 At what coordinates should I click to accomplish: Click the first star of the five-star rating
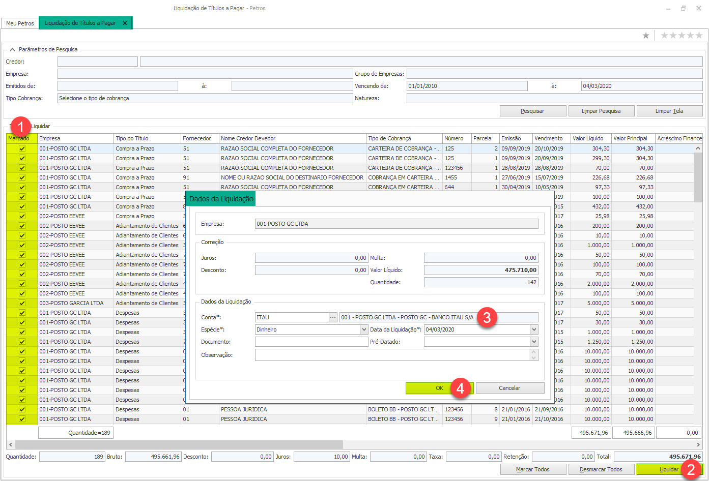[x=664, y=35]
